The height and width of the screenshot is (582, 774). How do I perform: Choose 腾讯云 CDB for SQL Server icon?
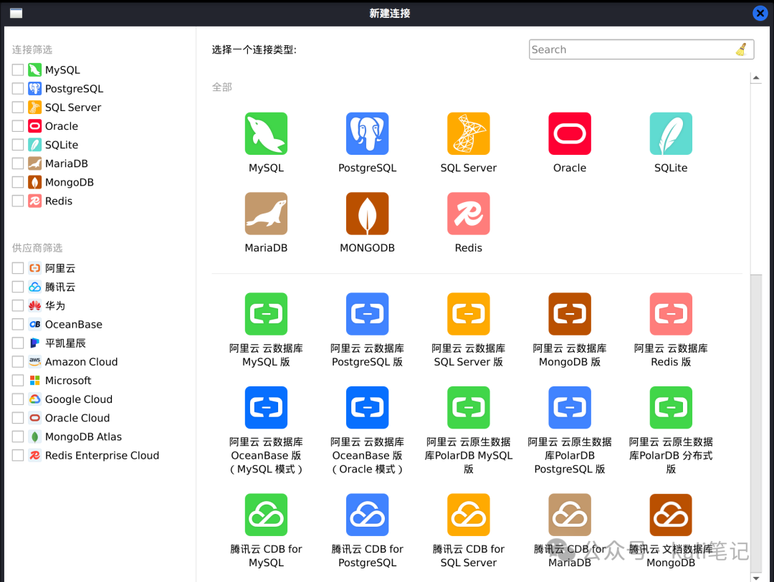(x=469, y=515)
